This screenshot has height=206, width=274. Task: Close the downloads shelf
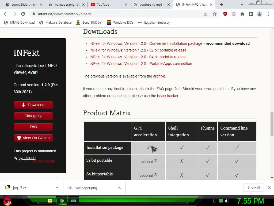pos(269,187)
